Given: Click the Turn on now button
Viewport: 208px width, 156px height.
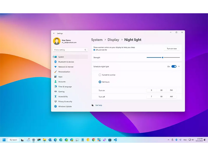Looking at the screenshot, I should pos(172,49).
